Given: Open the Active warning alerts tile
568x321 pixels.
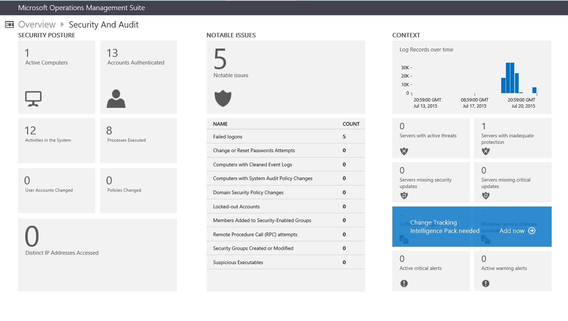Looking at the screenshot, I should tap(513, 271).
